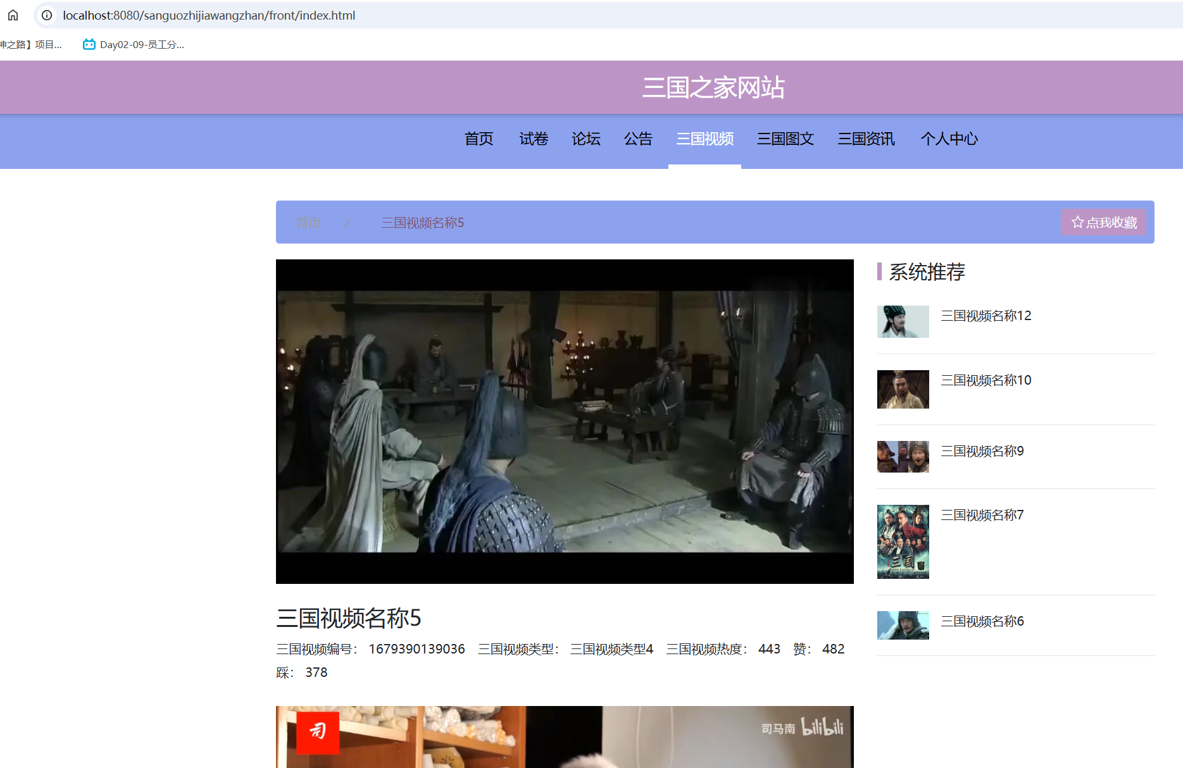Click the red 司 logo in video
This screenshot has height=768, width=1183.
click(318, 732)
